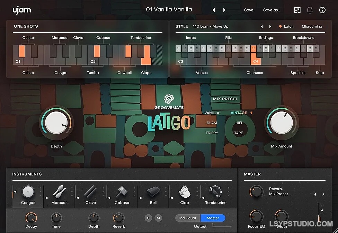Click the next Style arrow
The height and width of the screenshot is (233, 338).
(x=270, y=26)
